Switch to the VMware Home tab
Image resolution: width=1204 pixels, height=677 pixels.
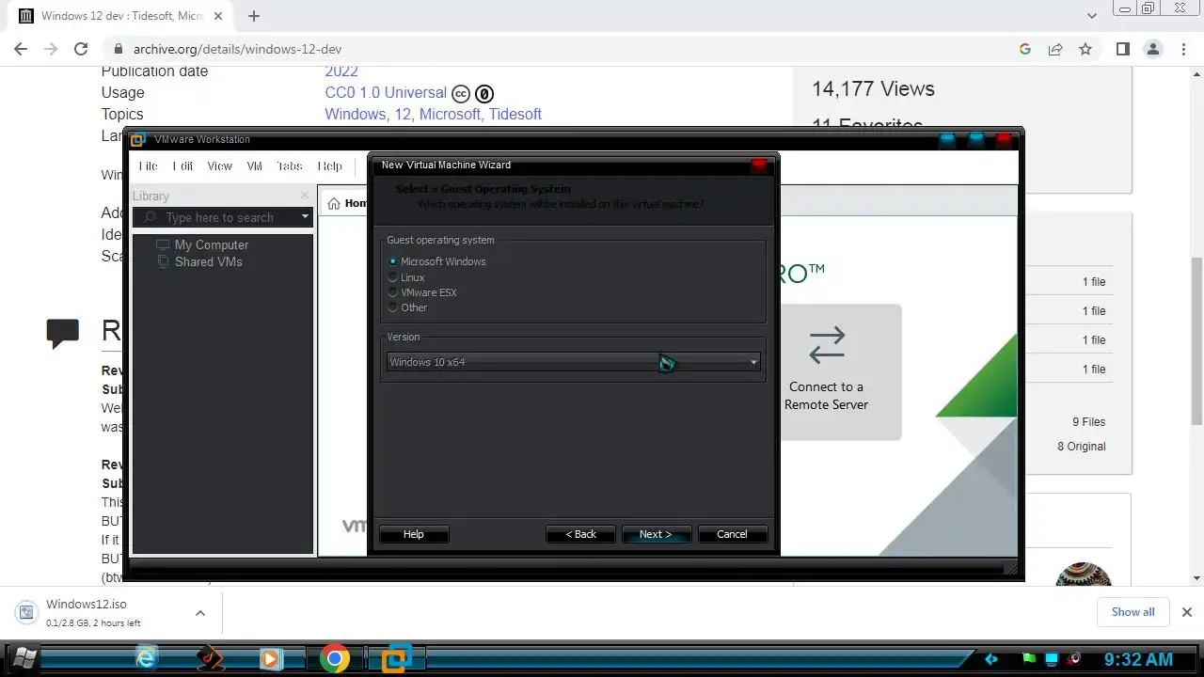[346, 203]
